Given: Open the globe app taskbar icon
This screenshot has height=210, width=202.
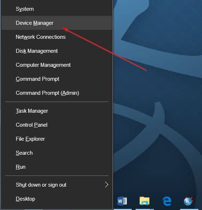Looking at the screenshot, I should point(189,201).
